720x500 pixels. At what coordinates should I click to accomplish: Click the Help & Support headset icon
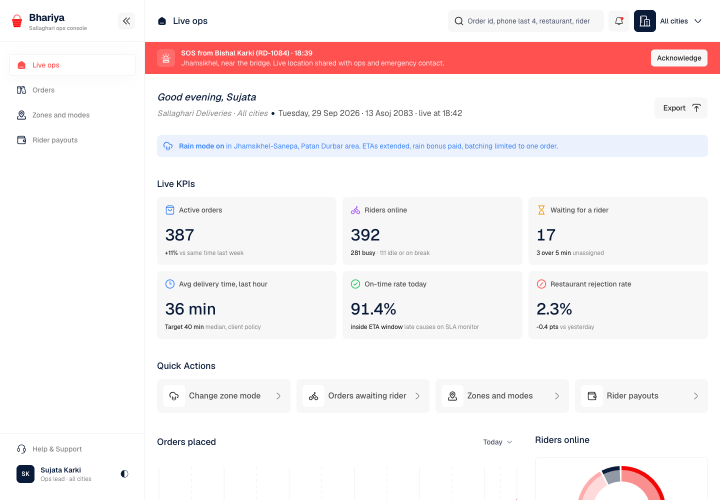point(21,449)
